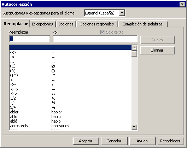
Task: Select the (TM) trademark row
Action: (70, 75)
